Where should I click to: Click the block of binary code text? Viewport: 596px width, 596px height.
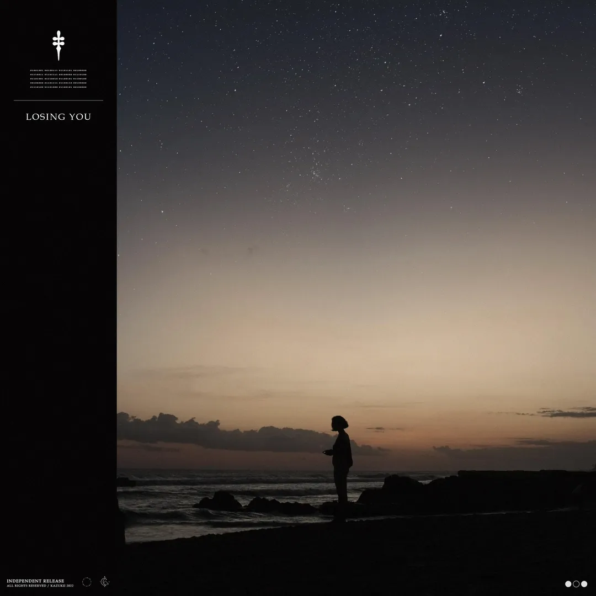pos(58,79)
